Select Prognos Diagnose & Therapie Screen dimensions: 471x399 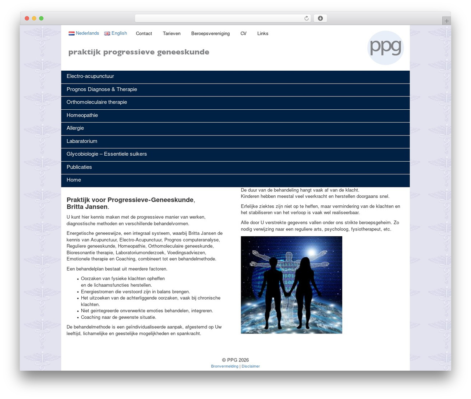pos(235,90)
